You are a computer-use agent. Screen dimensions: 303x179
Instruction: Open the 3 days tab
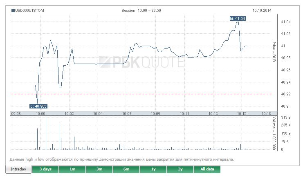click(45, 169)
